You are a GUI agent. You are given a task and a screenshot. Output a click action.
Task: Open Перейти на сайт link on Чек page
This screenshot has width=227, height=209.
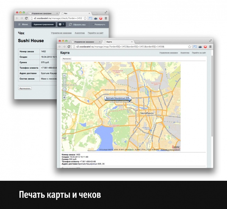[95, 33]
